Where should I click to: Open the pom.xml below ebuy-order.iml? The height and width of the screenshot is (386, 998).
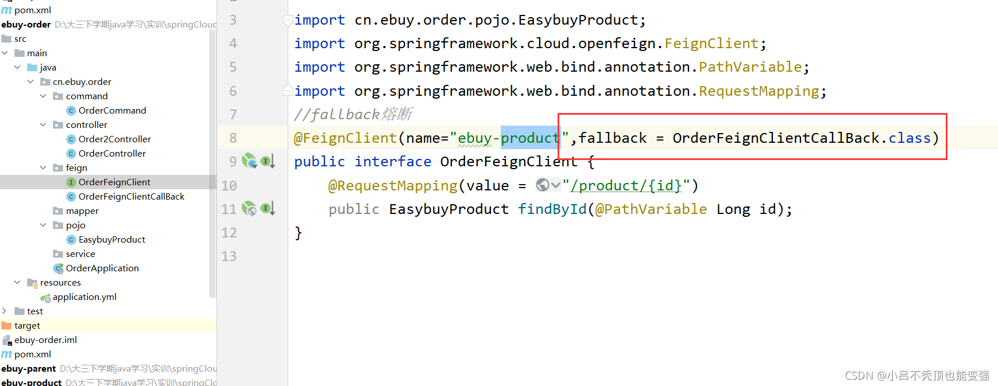coord(33,354)
